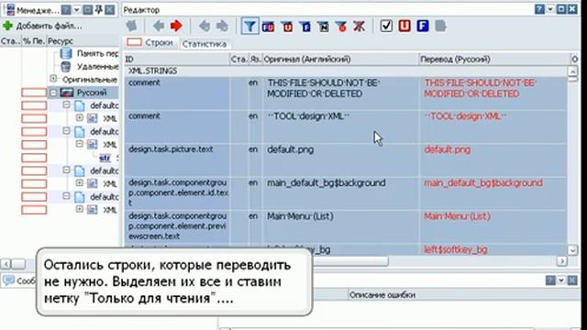This screenshot has width=587, height=330.
Task: Apply the FU filter funnel icon
Action: 269,27
